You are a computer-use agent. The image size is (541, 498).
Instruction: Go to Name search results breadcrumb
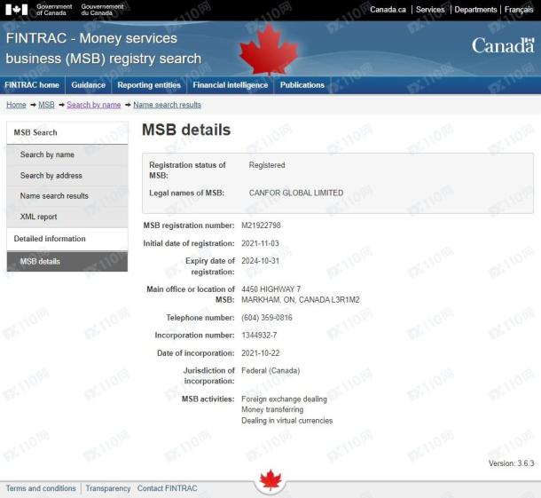[x=167, y=105]
